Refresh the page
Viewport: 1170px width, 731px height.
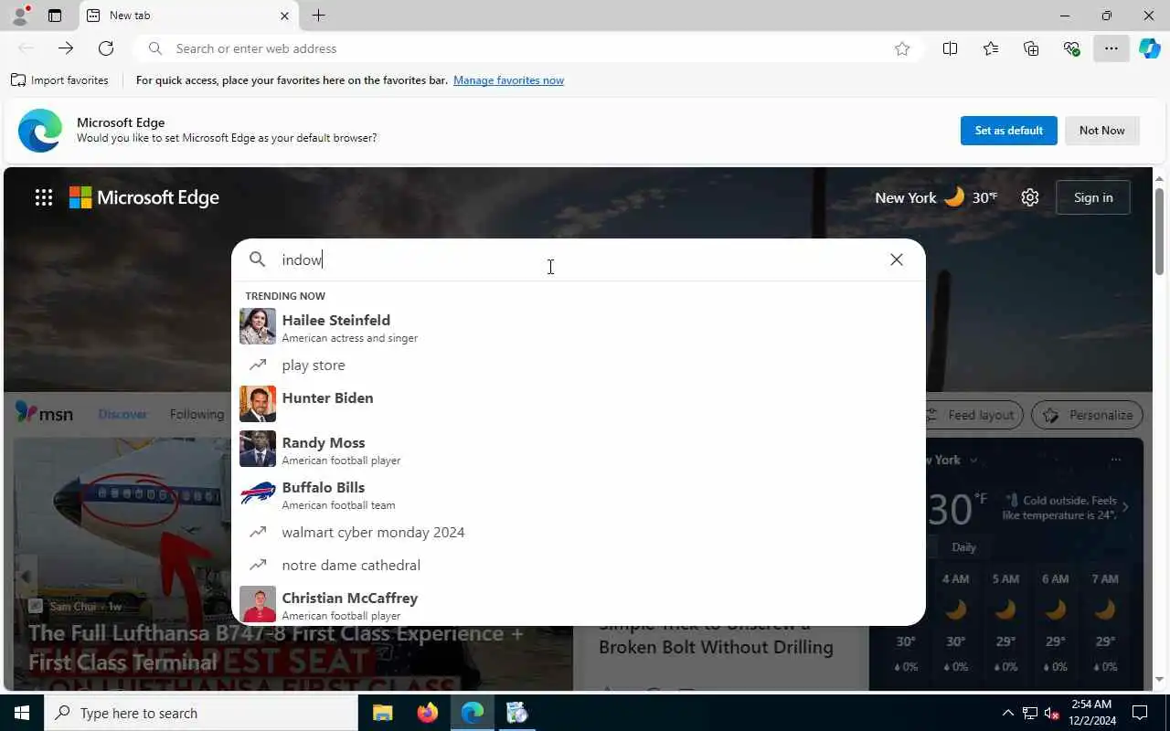pos(106,48)
